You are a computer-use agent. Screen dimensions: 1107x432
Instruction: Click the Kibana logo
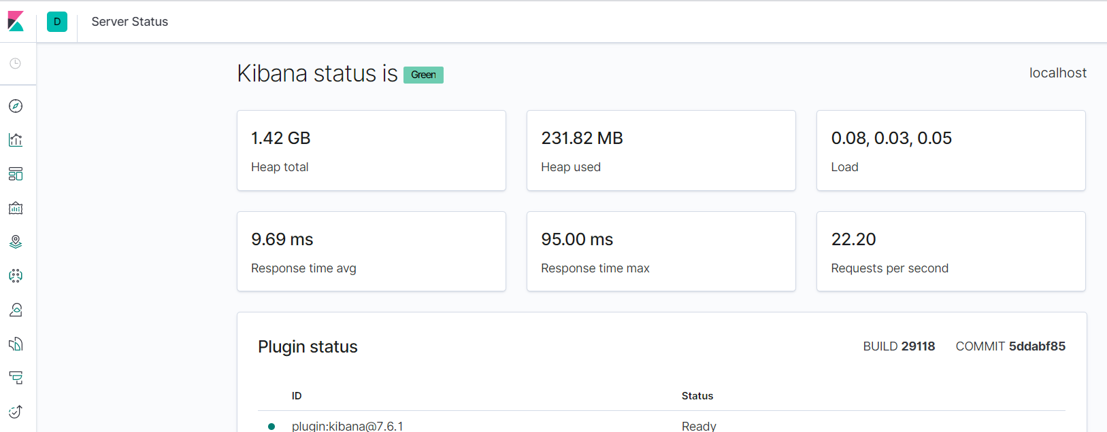16,22
